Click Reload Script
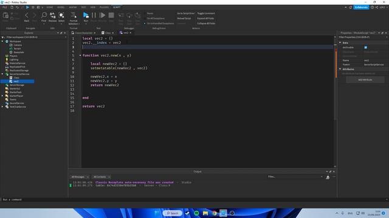Viewport: 389px width, 218px height. coord(184,18)
